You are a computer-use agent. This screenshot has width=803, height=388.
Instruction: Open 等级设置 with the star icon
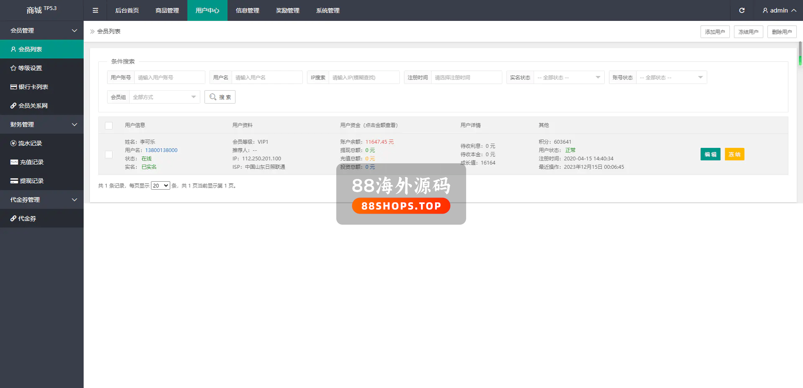click(29, 68)
